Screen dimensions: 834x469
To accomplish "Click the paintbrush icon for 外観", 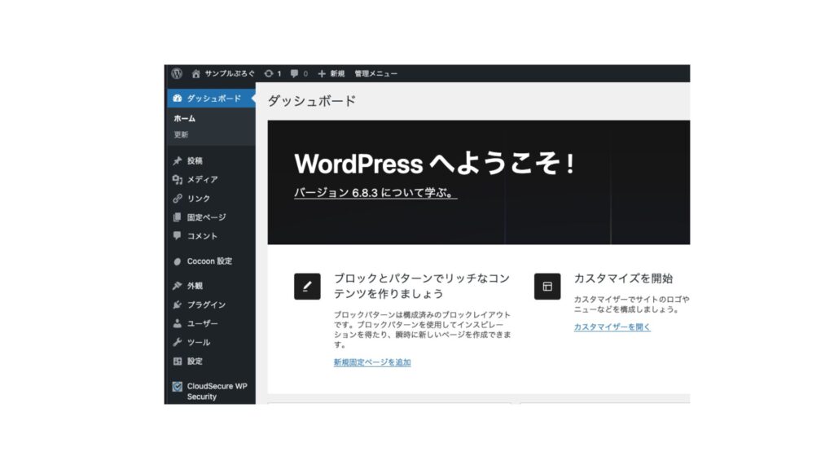I will point(178,286).
